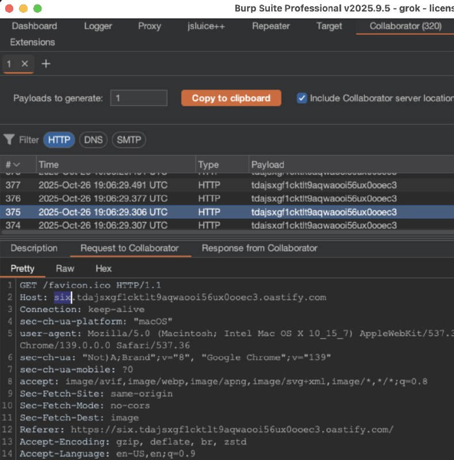454x460 pixels.
Task: Sort interactions by Time column header
Action: pos(115,165)
